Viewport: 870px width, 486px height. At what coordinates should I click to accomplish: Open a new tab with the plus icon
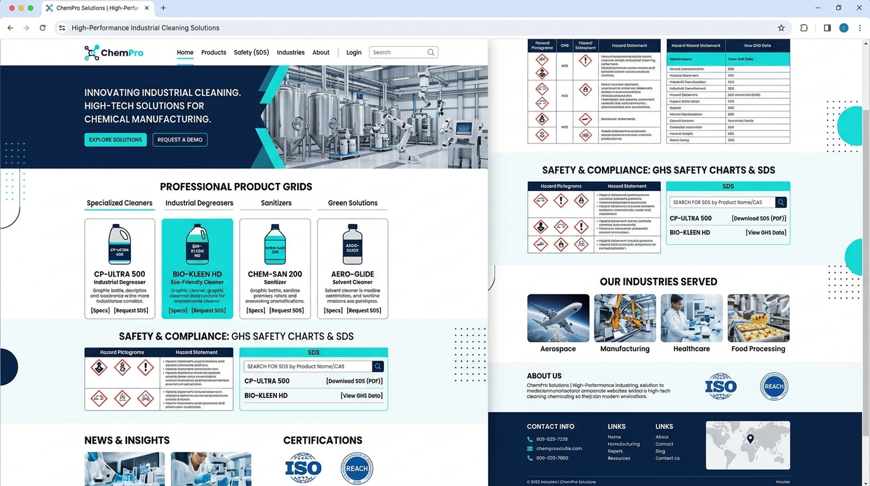163,8
